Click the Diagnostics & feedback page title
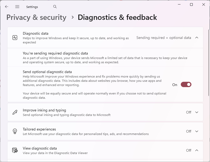210x162 pixels. click(x=117, y=17)
